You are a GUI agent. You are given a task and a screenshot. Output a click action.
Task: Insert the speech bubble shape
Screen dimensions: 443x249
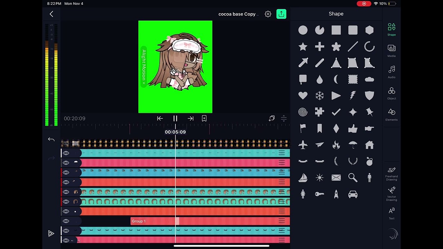[x=303, y=80]
